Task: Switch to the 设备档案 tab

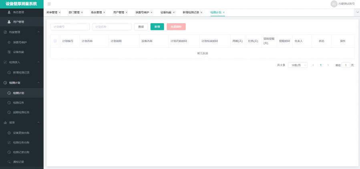Action: [165, 12]
